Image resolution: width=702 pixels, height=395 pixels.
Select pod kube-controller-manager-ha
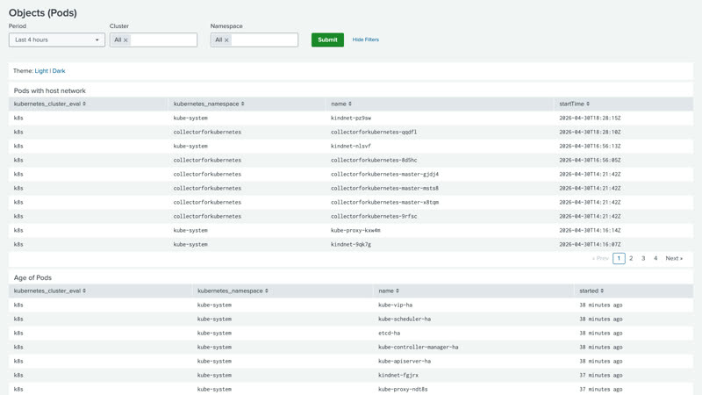point(419,347)
